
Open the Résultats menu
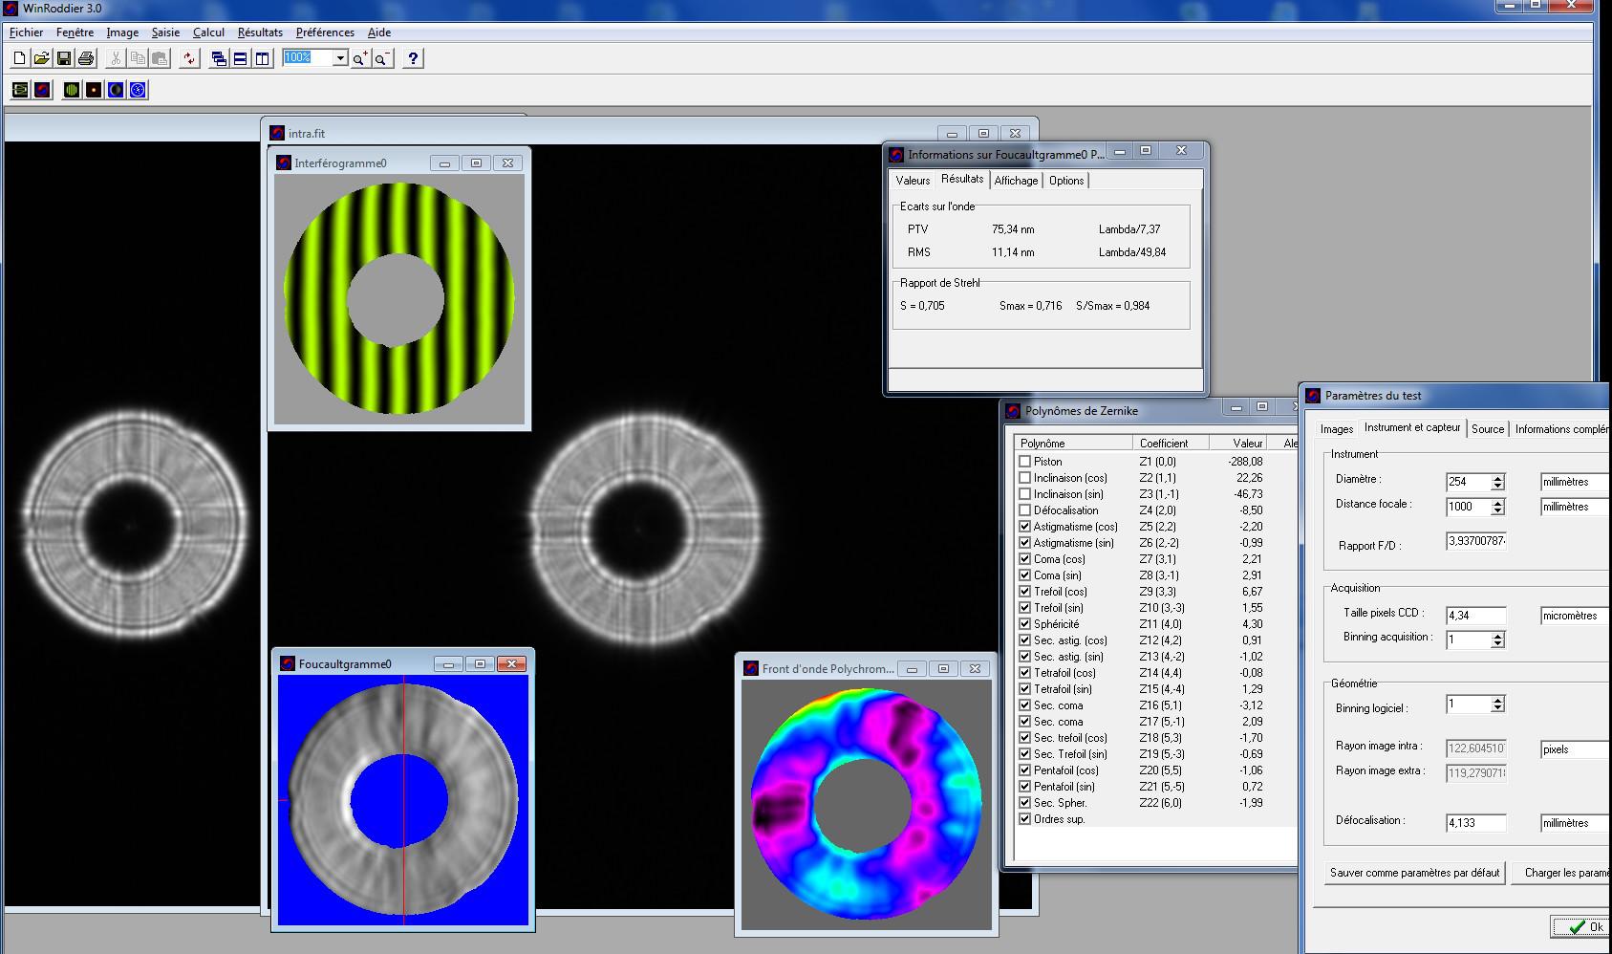coord(260,33)
